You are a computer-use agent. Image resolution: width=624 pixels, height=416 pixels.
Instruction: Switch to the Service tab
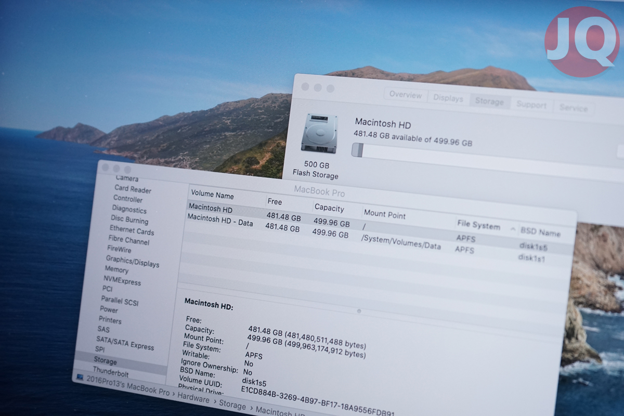(574, 108)
